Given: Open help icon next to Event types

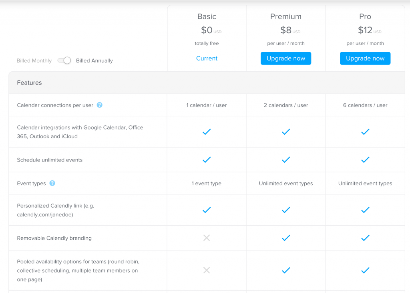Looking at the screenshot, I should (x=52, y=183).
